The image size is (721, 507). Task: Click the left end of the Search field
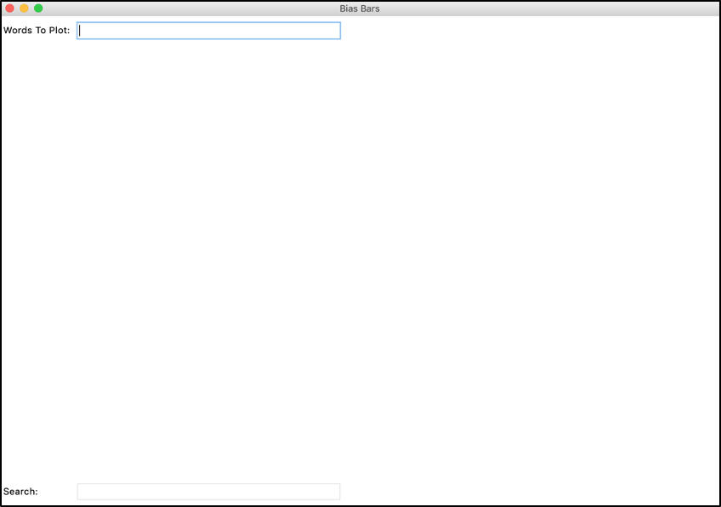[85, 492]
